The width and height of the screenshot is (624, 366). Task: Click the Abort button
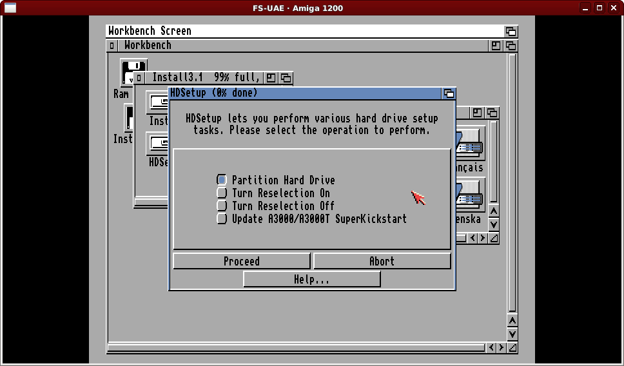coord(382,261)
